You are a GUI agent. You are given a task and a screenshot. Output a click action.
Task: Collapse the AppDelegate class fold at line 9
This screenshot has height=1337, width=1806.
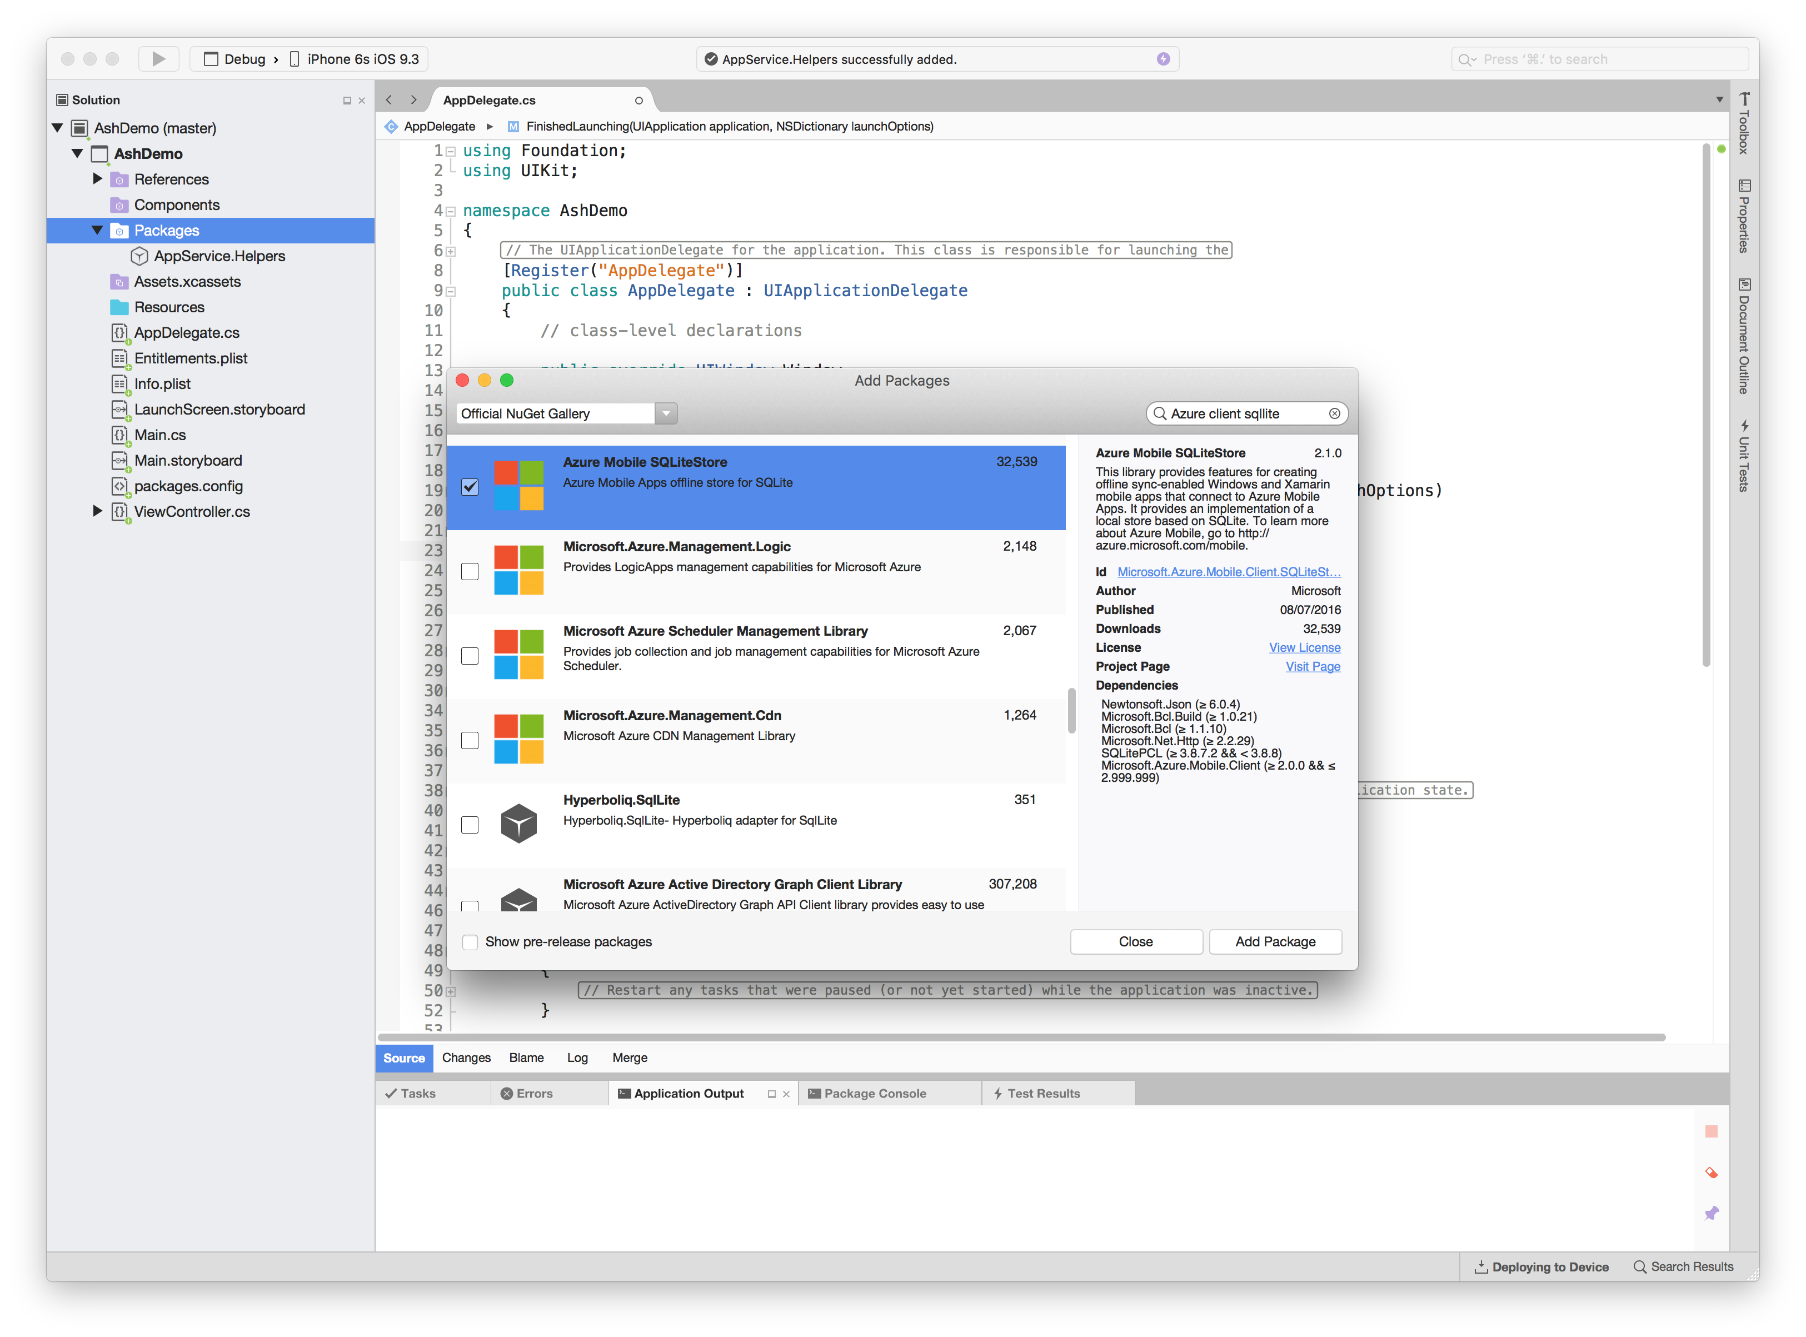pyautogui.click(x=451, y=291)
